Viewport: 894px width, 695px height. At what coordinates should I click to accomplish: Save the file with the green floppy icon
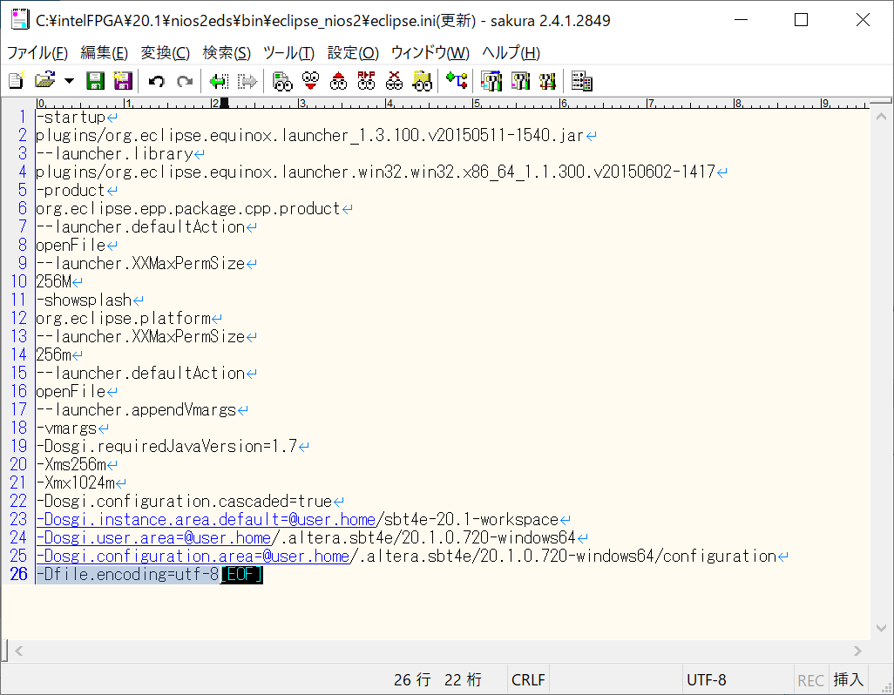[x=95, y=81]
